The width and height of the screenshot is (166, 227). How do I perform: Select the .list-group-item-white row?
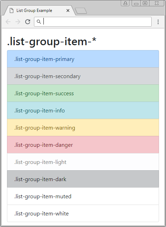click(x=83, y=213)
